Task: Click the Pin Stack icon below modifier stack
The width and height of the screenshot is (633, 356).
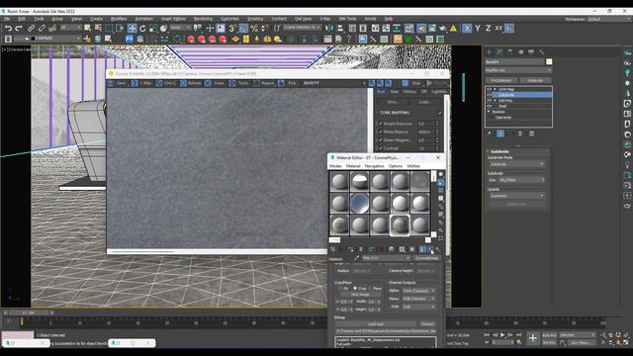Action: tap(490, 133)
